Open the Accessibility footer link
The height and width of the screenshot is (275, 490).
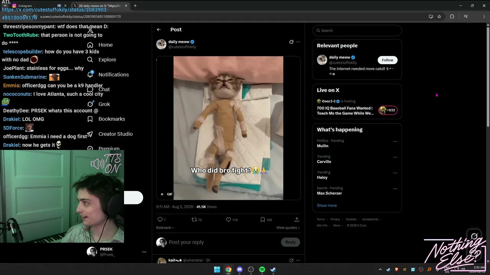coord(371,219)
